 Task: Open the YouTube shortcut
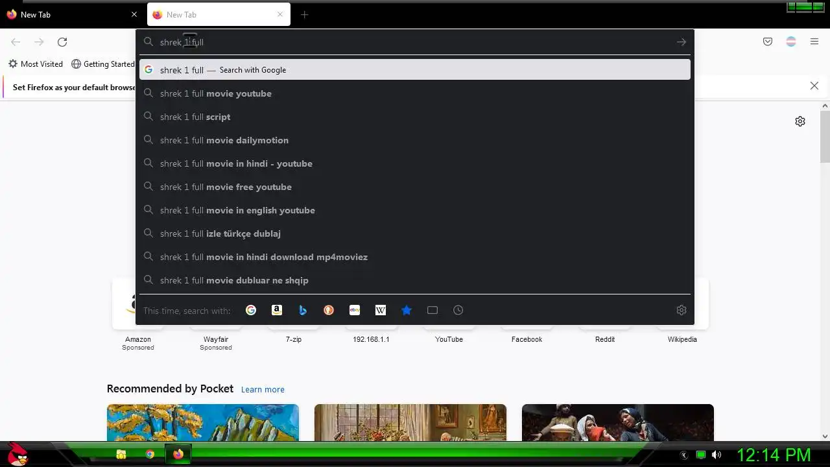click(x=449, y=339)
